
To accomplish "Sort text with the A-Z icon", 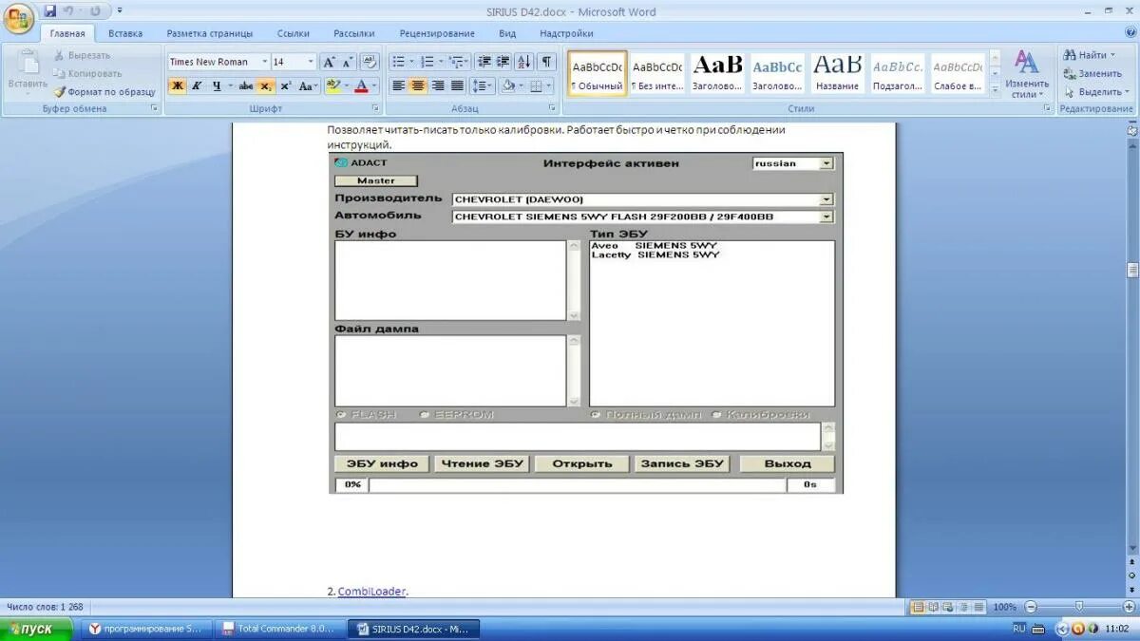I will pyautogui.click(x=524, y=62).
